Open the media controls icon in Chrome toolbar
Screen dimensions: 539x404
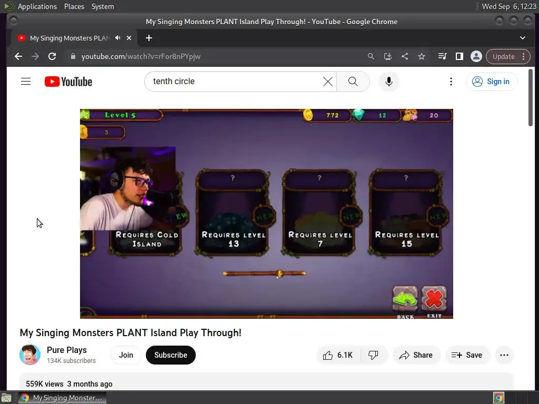(x=442, y=56)
